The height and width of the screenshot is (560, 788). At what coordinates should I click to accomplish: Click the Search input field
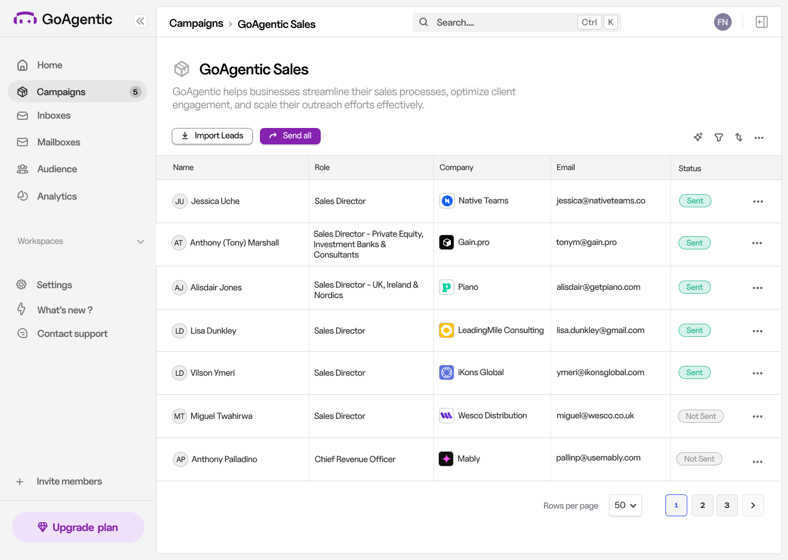pyautogui.click(x=503, y=22)
